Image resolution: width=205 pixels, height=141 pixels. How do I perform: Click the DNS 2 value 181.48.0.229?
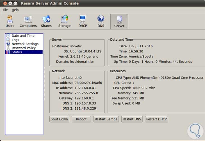click(x=85, y=108)
